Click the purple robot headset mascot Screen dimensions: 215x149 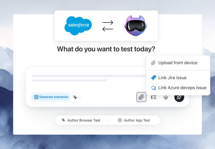tap(136, 26)
